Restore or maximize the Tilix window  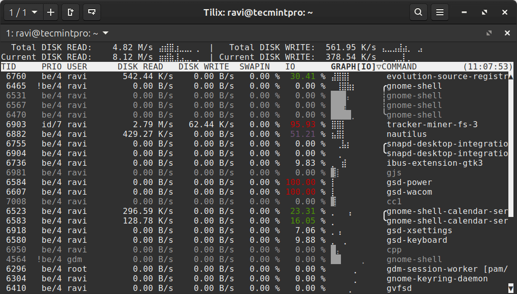[485, 12]
